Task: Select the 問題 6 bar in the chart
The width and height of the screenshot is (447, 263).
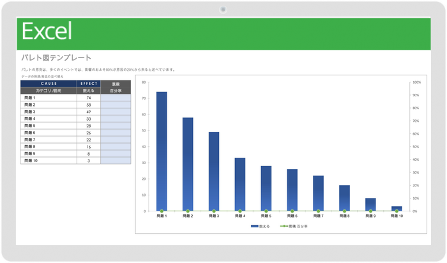Action: coord(292,190)
